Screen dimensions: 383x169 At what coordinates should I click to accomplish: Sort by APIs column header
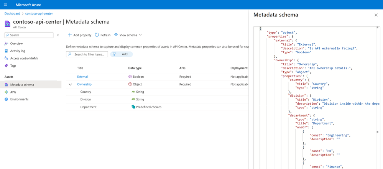182,68
